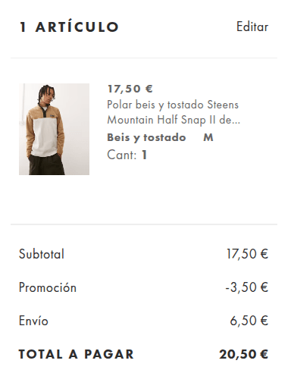The image size is (291, 373).
Task: Select the discount amount -3,50 €
Action: point(247,287)
